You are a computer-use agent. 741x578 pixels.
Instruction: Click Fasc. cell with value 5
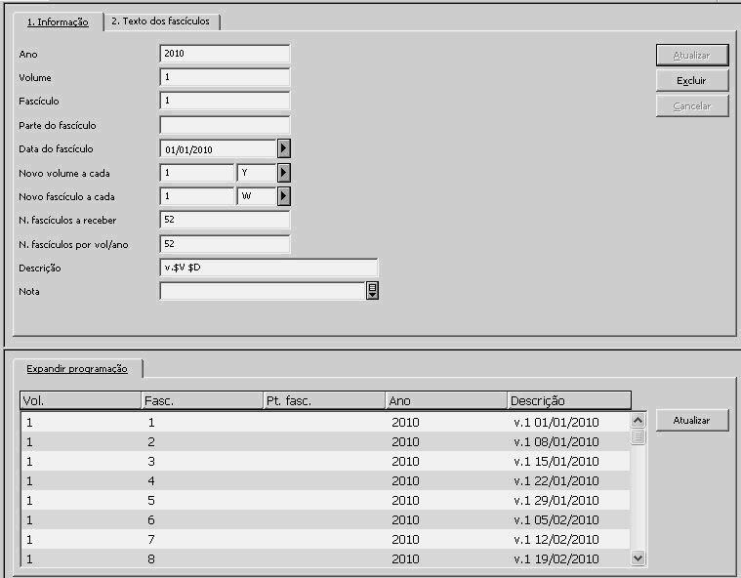[x=151, y=501]
